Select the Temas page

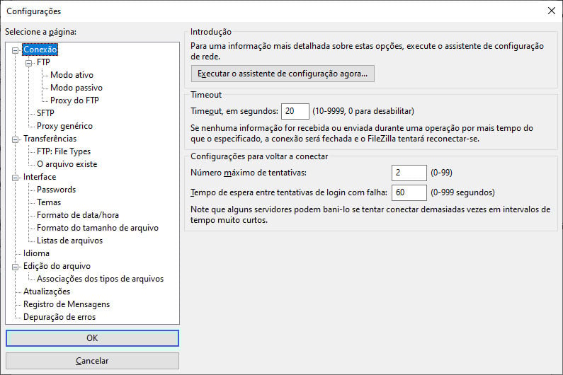click(49, 202)
